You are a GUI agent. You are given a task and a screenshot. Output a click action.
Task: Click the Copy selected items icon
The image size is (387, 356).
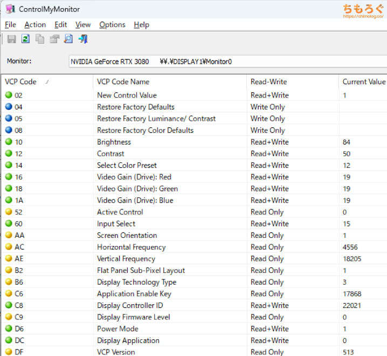[40, 39]
